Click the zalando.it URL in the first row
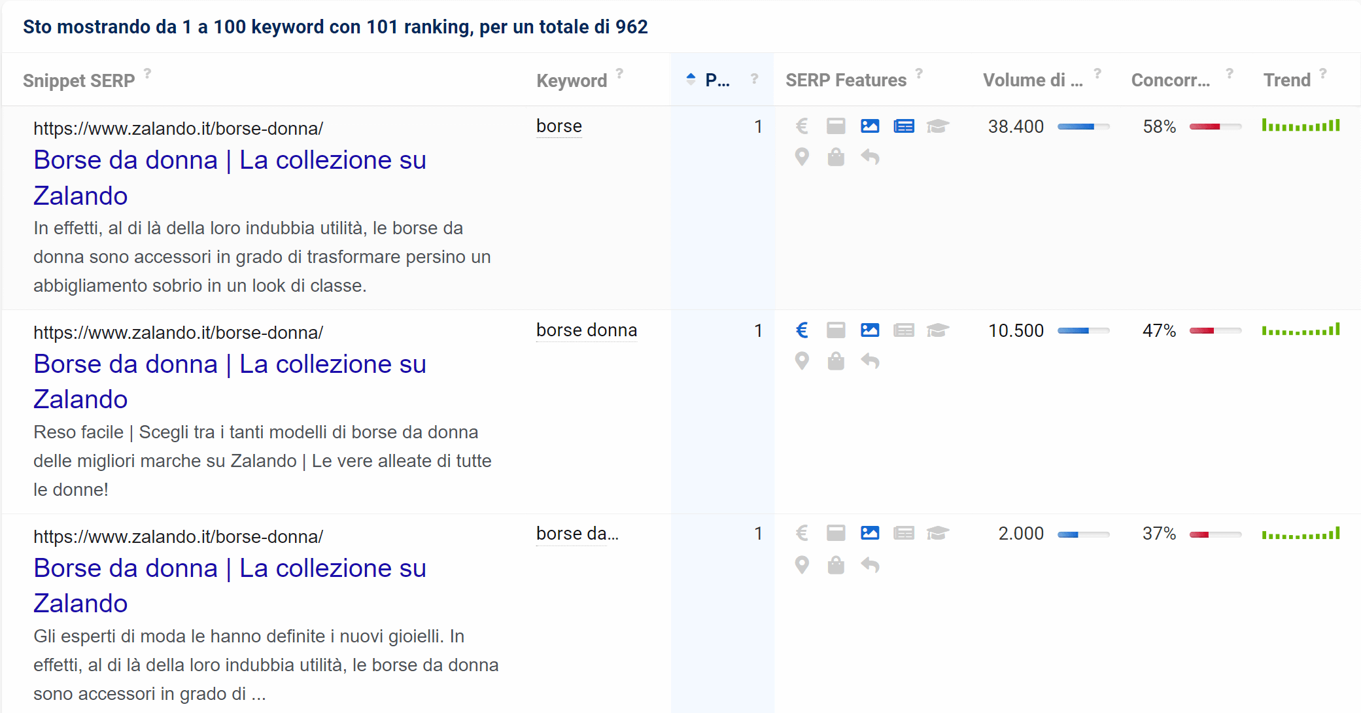 tap(178, 128)
